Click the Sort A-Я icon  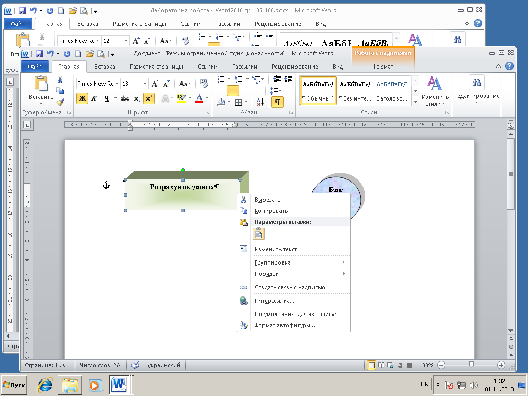[x=260, y=102]
